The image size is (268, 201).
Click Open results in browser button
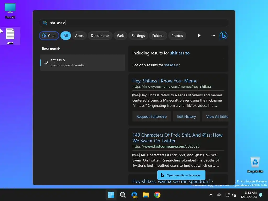tap(181, 175)
